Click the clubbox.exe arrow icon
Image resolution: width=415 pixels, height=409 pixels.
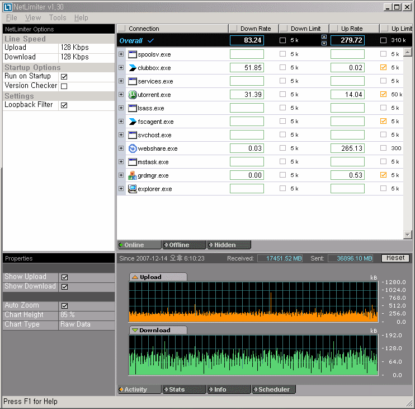[132, 68]
